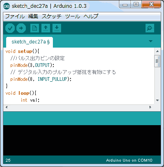Click the vertical scrollbar down arrow

(x=157, y=100)
